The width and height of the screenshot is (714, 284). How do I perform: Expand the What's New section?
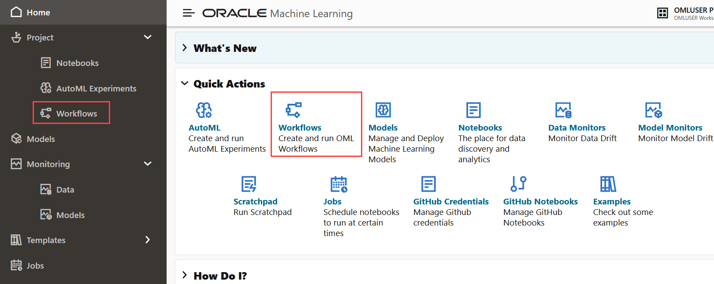click(185, 47)
